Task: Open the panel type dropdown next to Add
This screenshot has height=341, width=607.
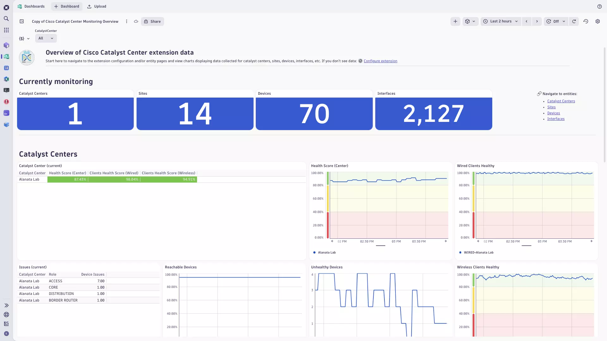Action: (x=470, y=21)
